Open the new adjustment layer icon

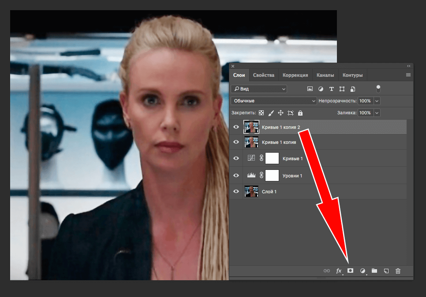pos(362,271)
